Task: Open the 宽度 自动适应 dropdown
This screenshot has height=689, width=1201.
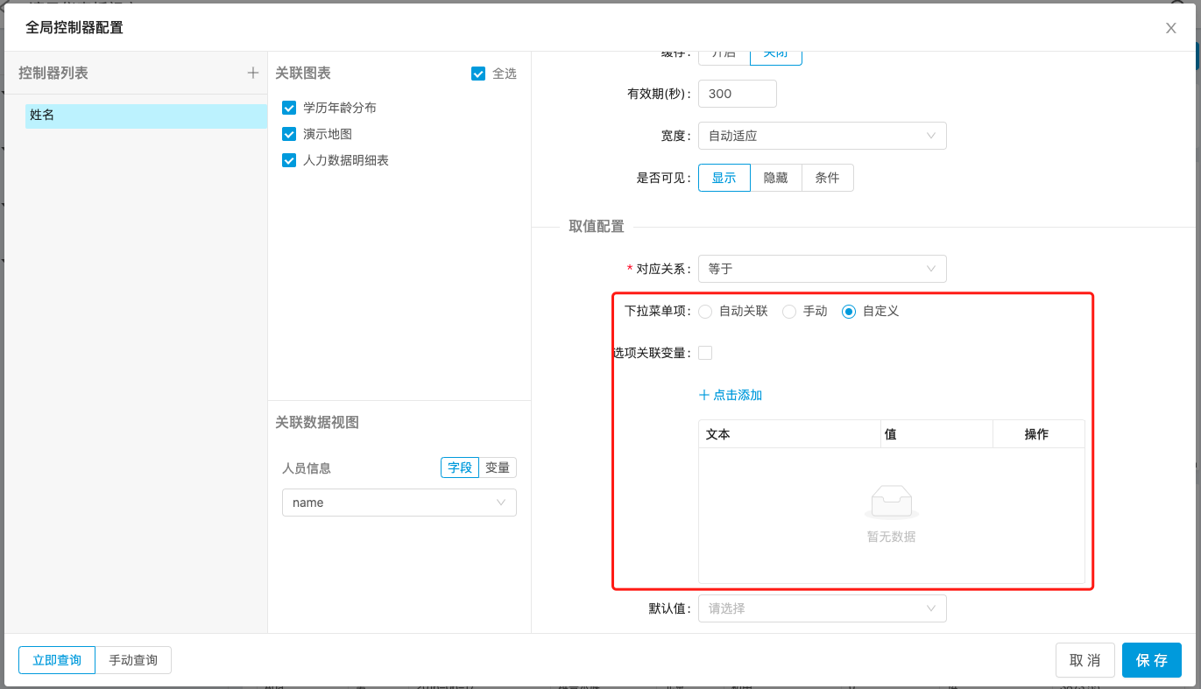Action: pyautogui.click(x=822, y=136)
